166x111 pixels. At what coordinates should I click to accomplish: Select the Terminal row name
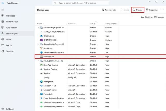(47, 73)
